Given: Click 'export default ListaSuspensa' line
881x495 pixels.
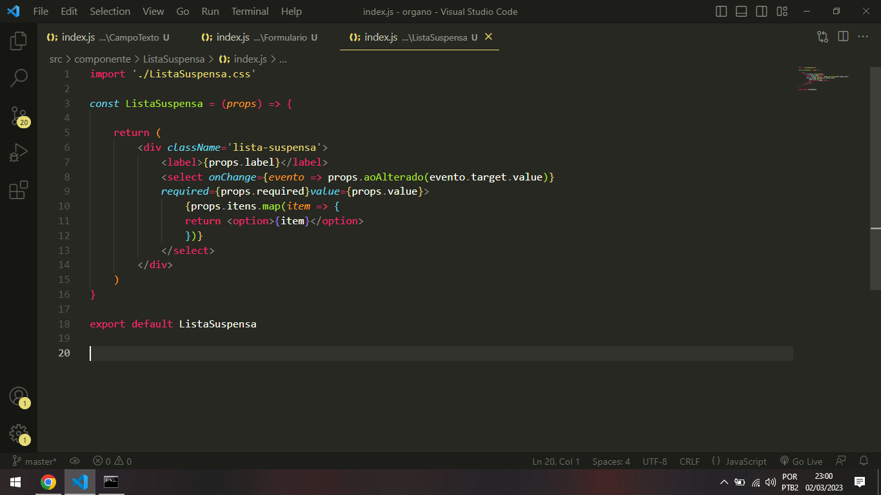Looking at the screenshot, I should pos(173,324).
